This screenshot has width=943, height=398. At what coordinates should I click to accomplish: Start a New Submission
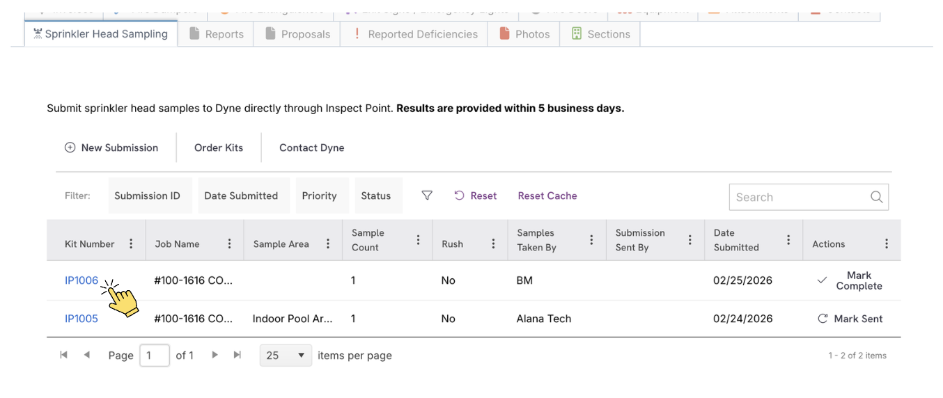pos(111,148)
